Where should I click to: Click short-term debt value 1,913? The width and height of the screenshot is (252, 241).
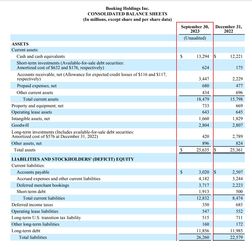pos(204,192)
